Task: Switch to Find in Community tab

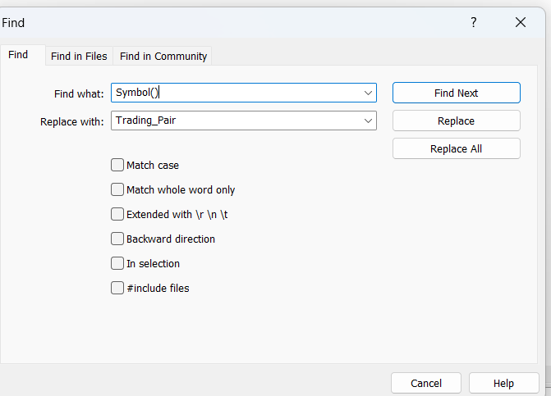Action: pyautogui.click(x=163, y=56)
